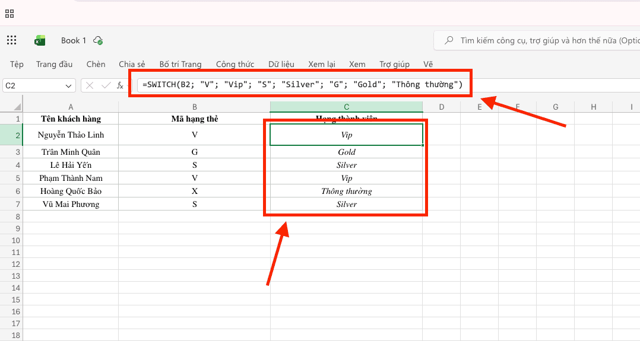The height and width of the screenshot is (341, 640).
Task: Select the Silver cell in row 7
Action: click(x=346, y=204)
